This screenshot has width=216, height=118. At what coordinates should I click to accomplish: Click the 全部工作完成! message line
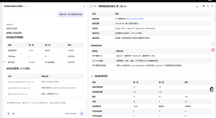(x=12, y=29)
